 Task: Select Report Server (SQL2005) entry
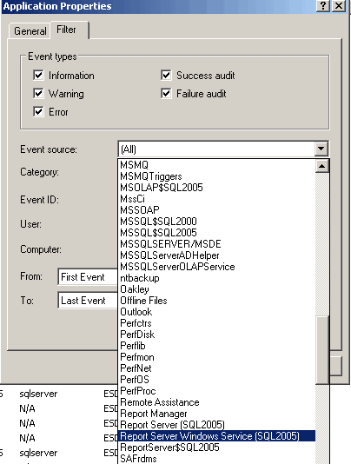click(217, 425)
